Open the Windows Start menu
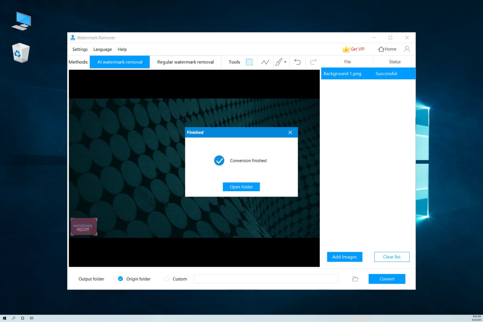 4,318
